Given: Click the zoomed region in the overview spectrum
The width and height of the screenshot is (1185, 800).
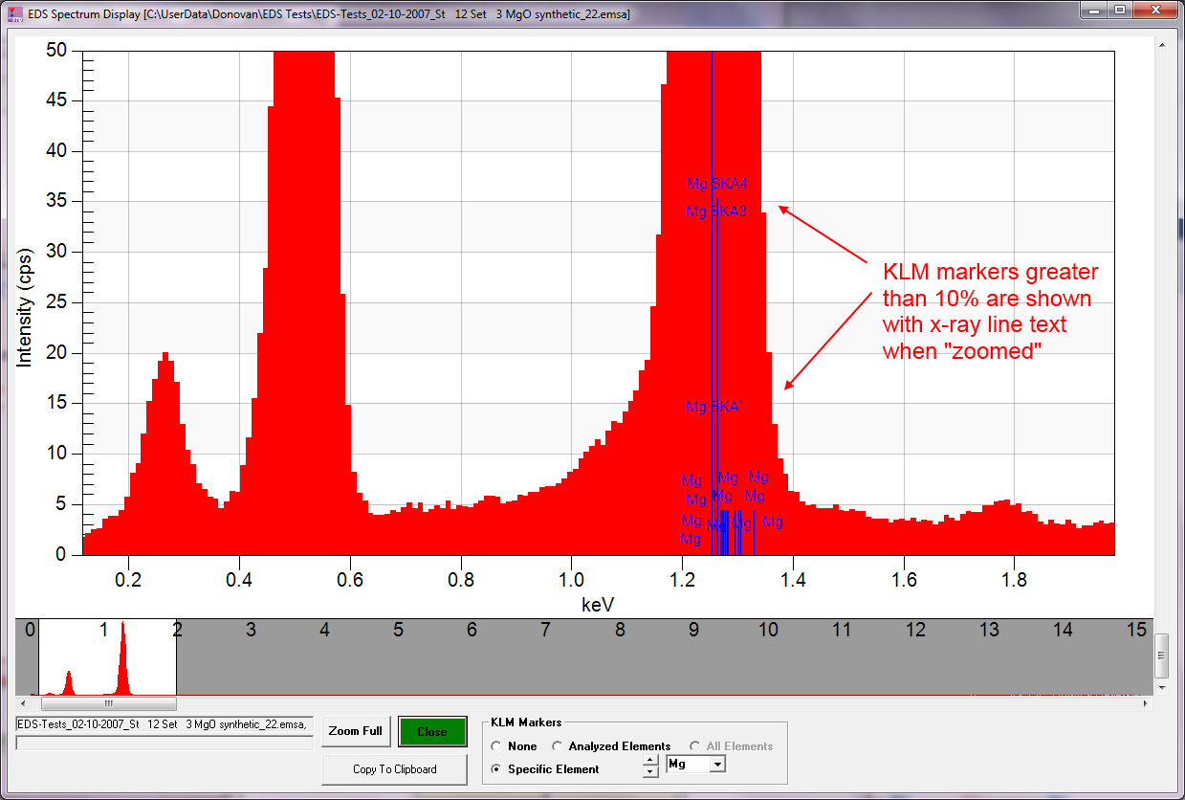Looking at the screenshot, I should click(x=107, y=657).
